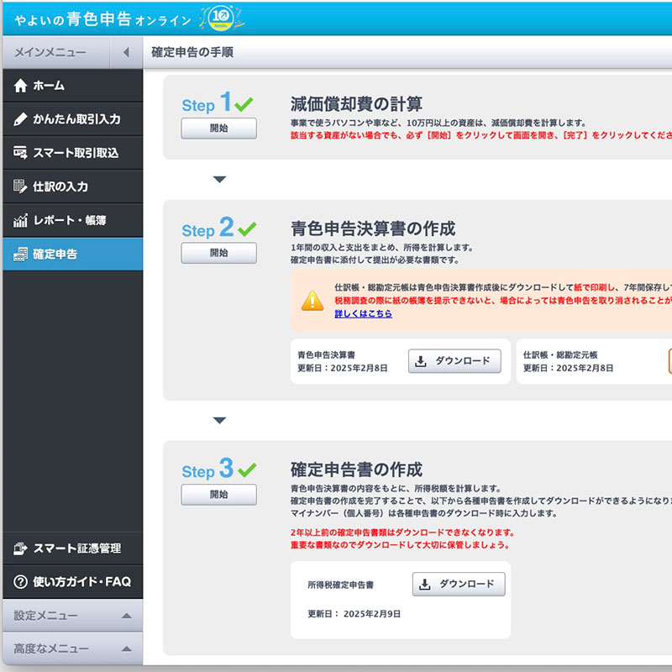Open the 詳しくはこちら link
This screenshot has width=672, height=672.
click(363, 313)
